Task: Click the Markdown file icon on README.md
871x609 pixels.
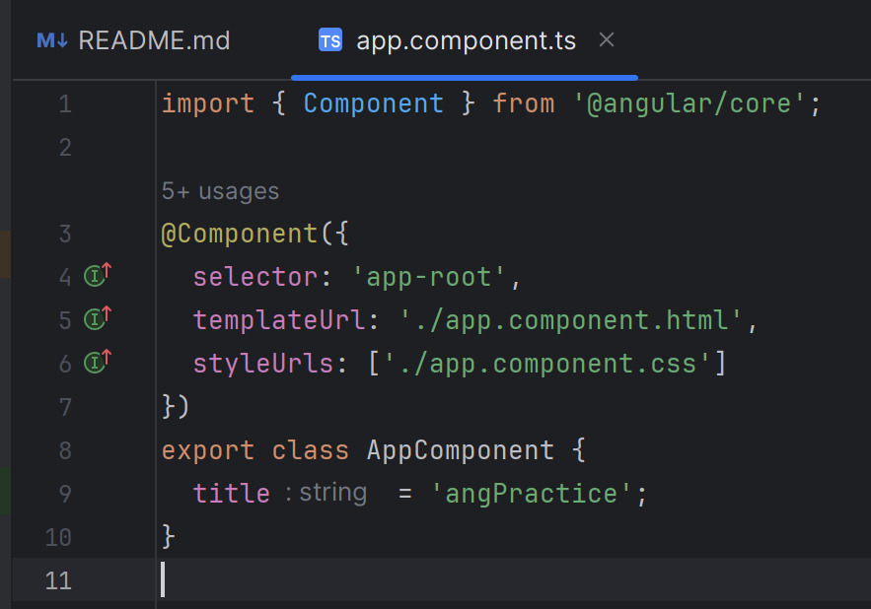Action: pos(52,40)
